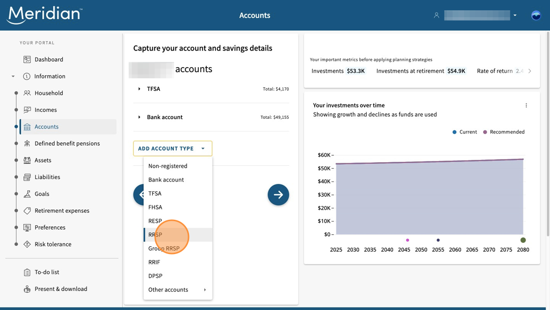Click the Bank account Total: $49,155 text
Viewport: 550px width, 310px height.
point(275,117)
